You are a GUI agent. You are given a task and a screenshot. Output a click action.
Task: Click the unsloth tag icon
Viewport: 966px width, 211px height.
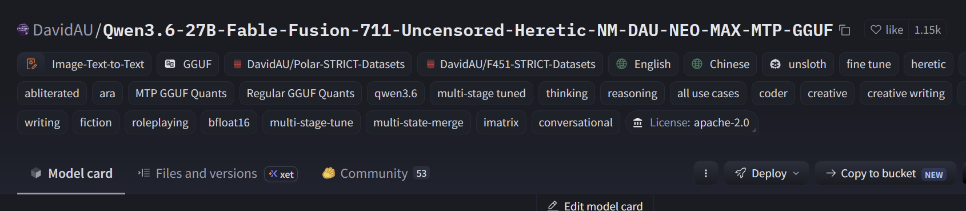click(775, 64)
